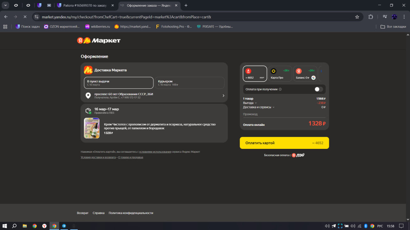Select В пункт выдачи delivery option
Image resolution: width=410 pixels, height=230 pixels.
click(119, 83)
